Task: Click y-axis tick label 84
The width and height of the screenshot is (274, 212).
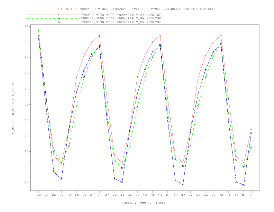Action: coord(27,58)
